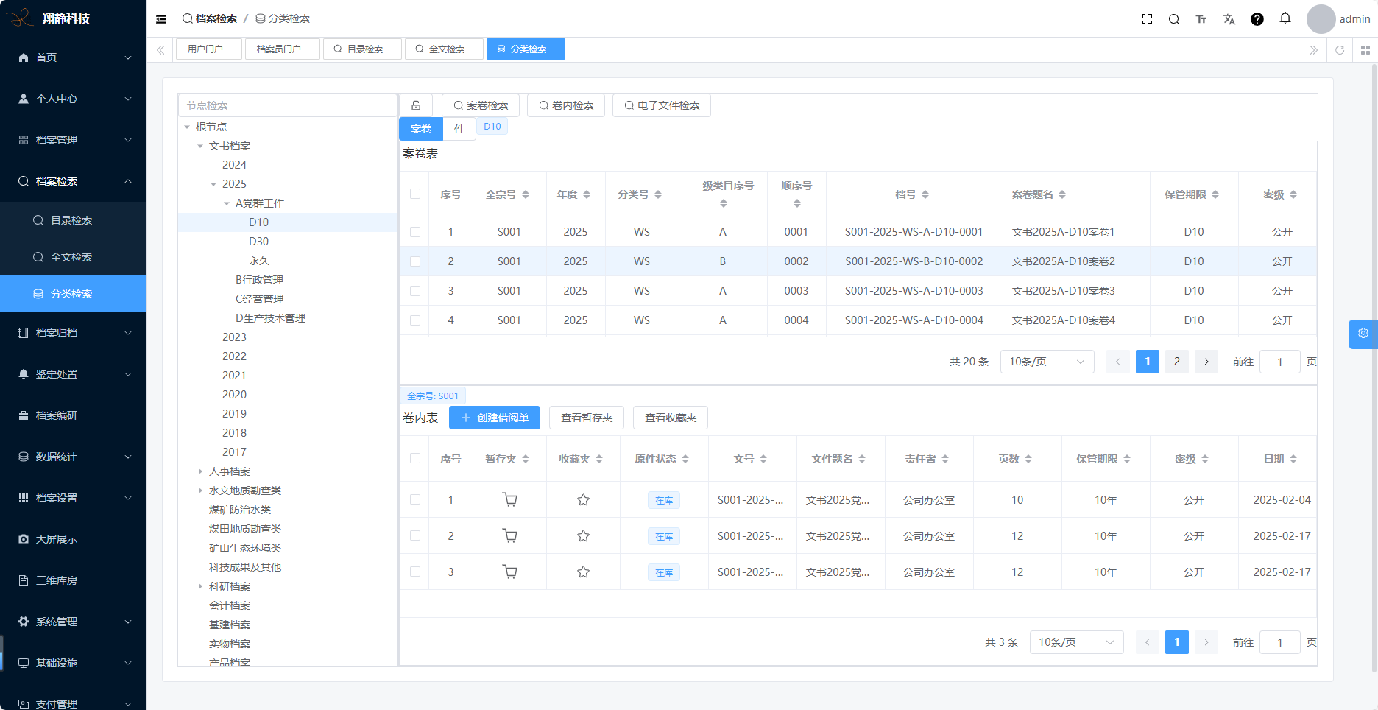Select all rows in 案卷表 header checkbox
The height and width of the screenshot is (710, 1378).
pyautogui.click(x=415, y=194)
